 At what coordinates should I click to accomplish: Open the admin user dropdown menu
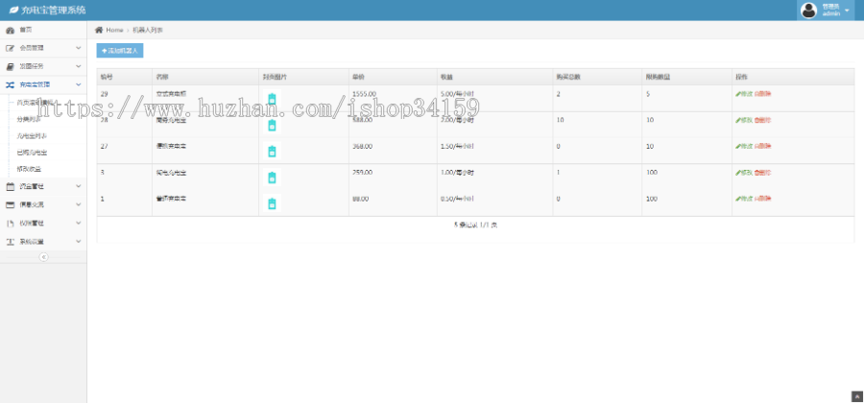coord(827,10)
